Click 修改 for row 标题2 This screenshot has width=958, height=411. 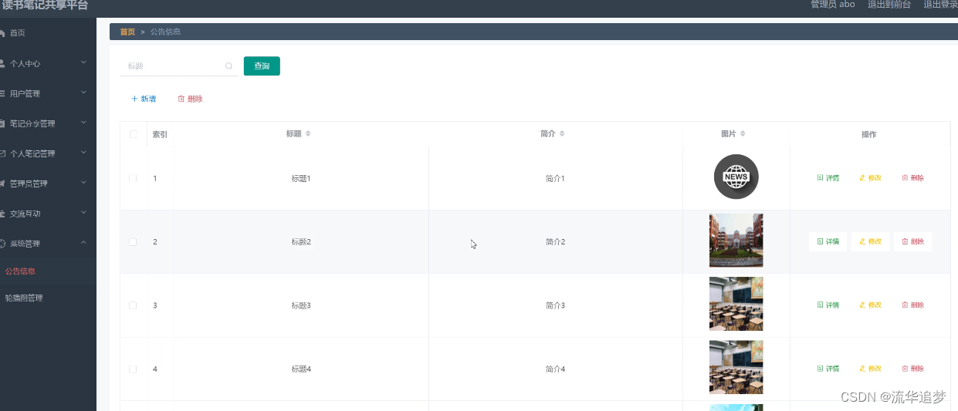[870, 241]
